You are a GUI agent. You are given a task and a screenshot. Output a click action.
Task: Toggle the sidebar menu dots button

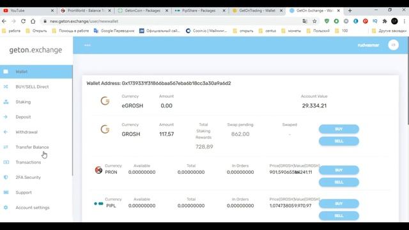[x=88, y=45]
